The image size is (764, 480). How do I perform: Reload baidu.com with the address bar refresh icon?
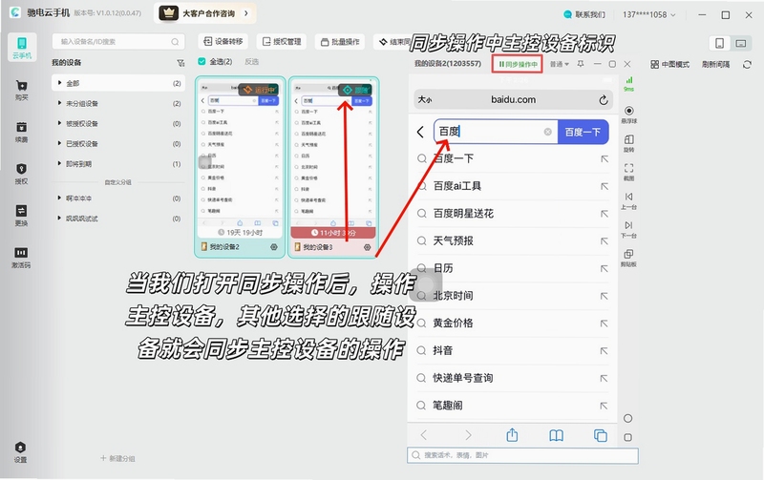click(604, 100)
